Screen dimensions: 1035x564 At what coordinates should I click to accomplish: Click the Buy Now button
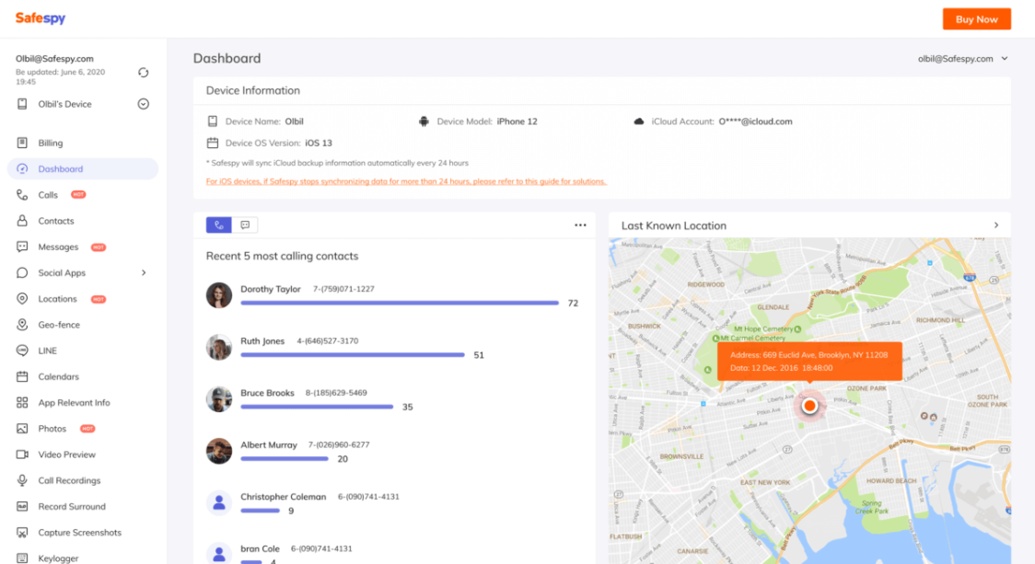976,19
